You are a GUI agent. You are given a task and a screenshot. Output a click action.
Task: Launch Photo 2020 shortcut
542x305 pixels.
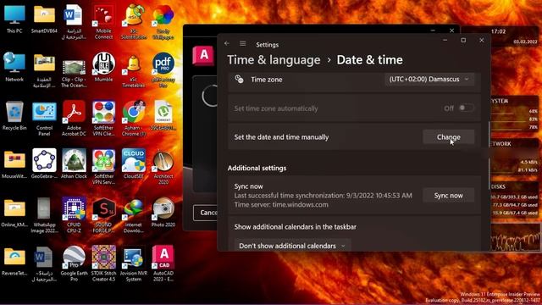point(163,213)
